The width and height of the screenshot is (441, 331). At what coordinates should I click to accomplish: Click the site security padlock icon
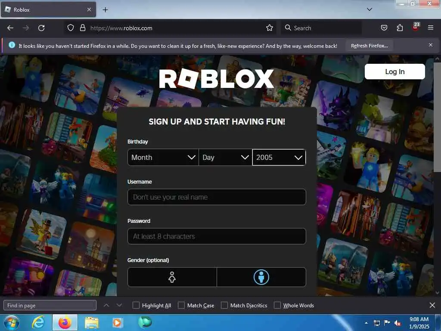tap(82, 28)
